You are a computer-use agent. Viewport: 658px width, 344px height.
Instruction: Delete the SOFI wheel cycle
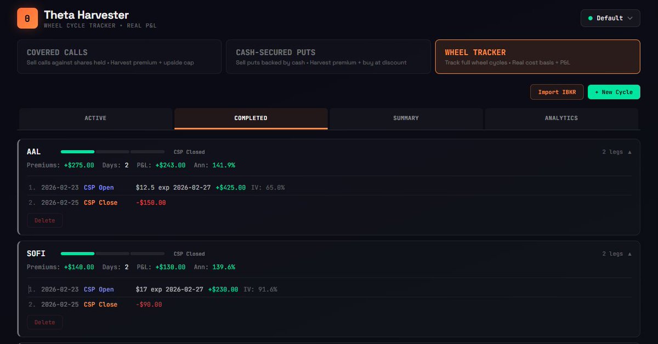point(45,323)
